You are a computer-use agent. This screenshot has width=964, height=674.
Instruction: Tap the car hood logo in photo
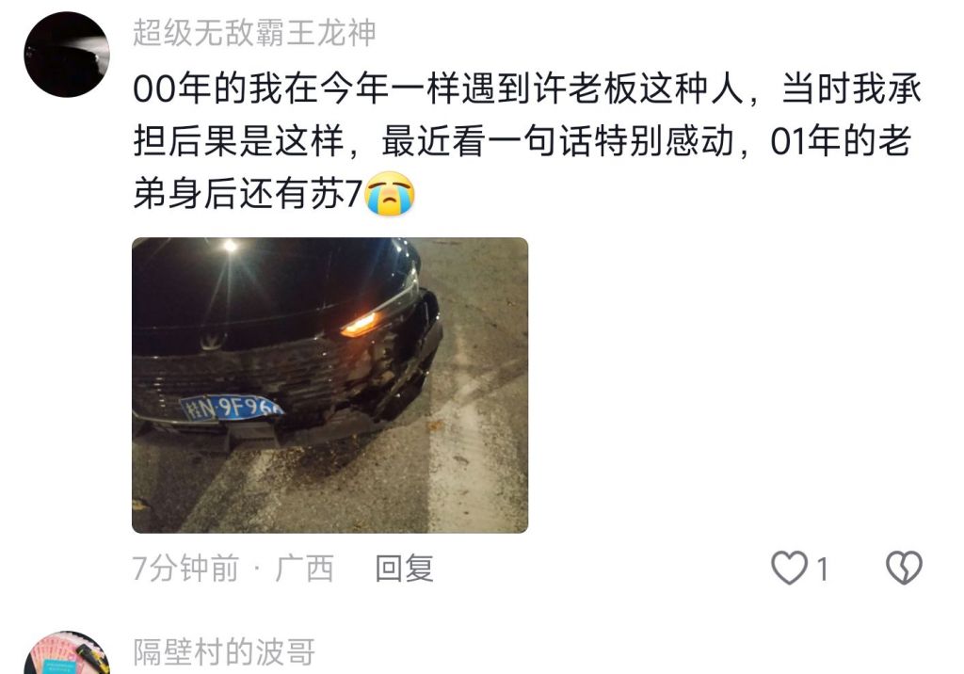(x=213, y=340)
